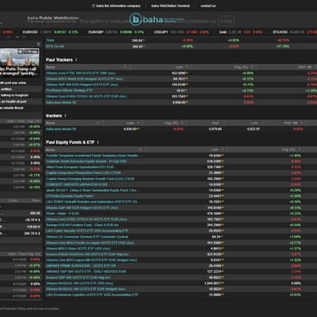Sort Paul Trackers by Chg. (%) column
Viewport: 317px width, 317px height.
pyautogui.click(x=241, y=67)
